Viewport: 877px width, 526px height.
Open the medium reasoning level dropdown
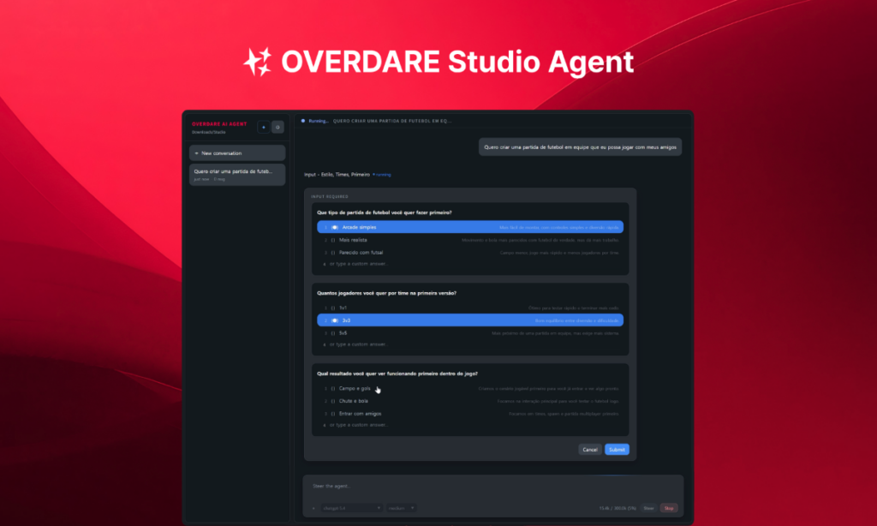click(x=401, y=508)
